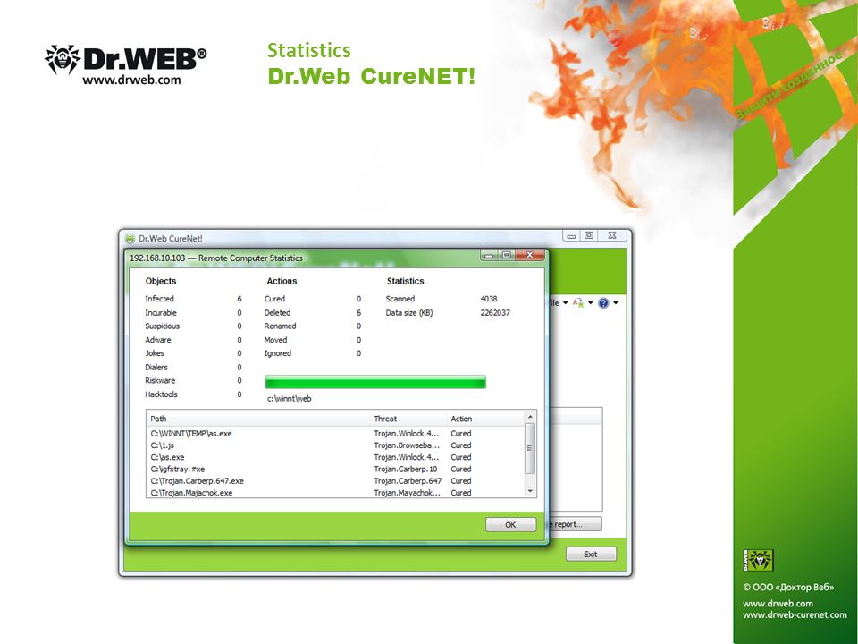Open the help icon in CureNet toolbar
Screen dimensions: 858x644
pos(603,303)
